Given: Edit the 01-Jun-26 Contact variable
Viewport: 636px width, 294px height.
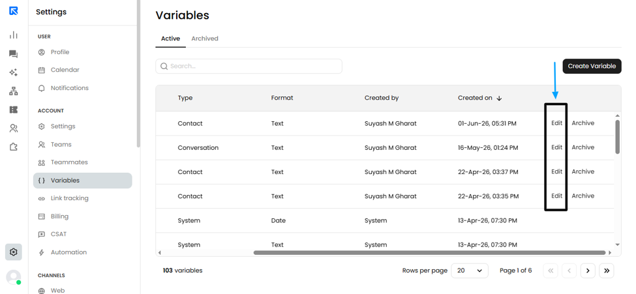Looking at the screenshot, I should [557, 123].
